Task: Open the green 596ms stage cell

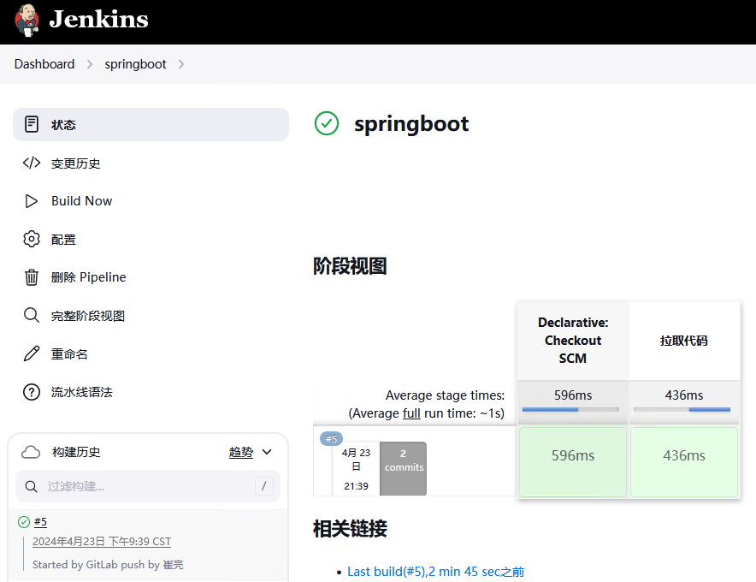Action: (573, 462)
